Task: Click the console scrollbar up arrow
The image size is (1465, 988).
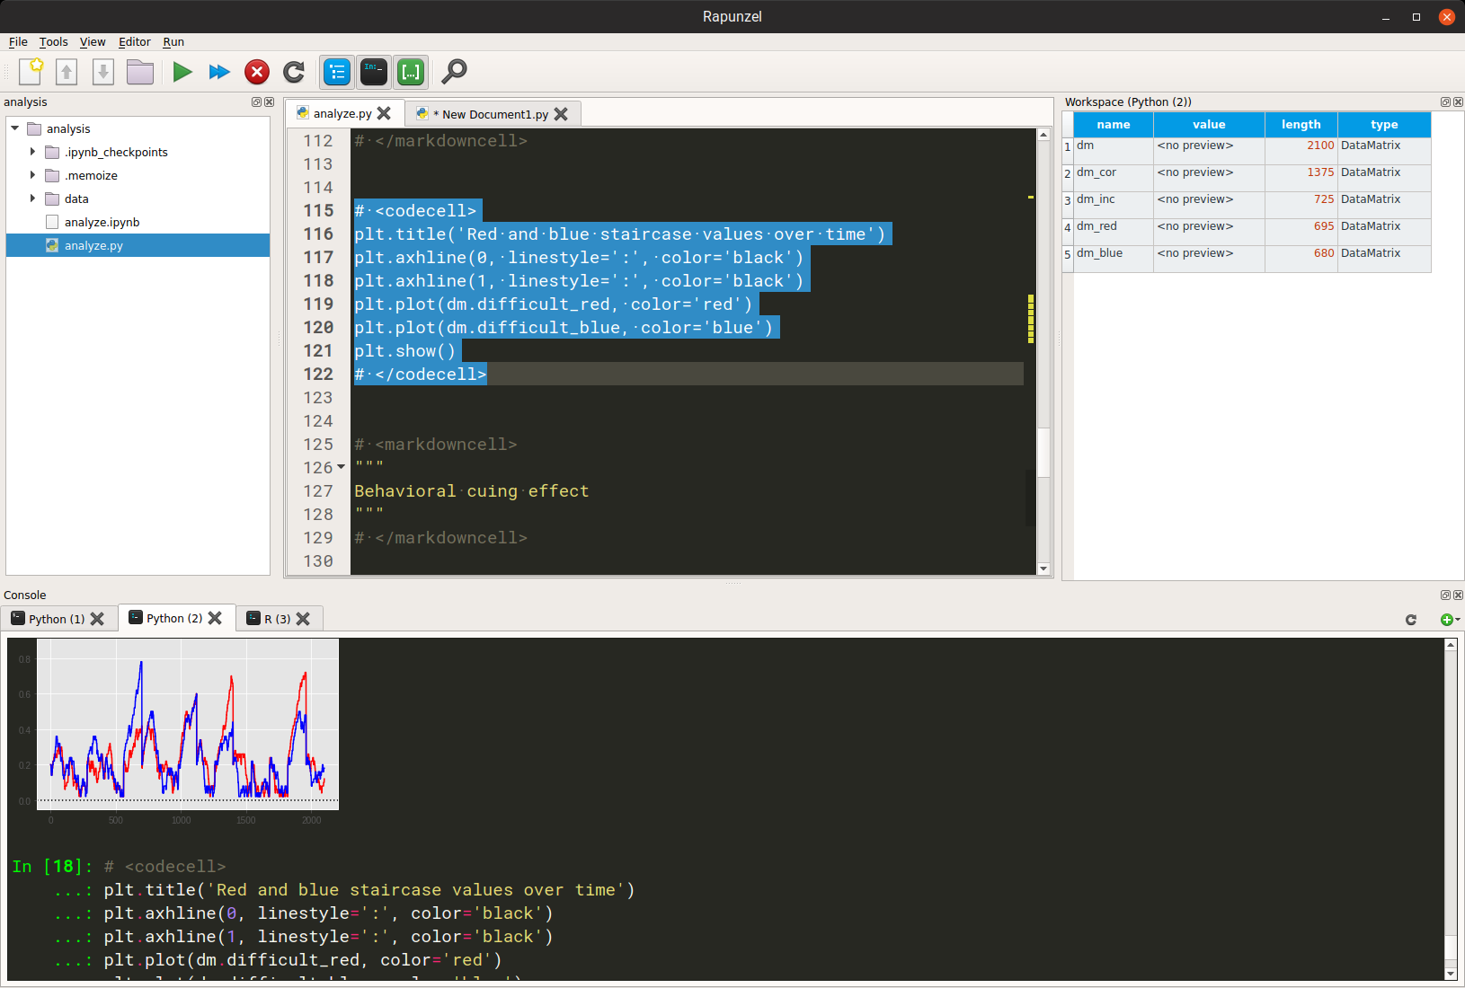Action: tap(1451, 645)
